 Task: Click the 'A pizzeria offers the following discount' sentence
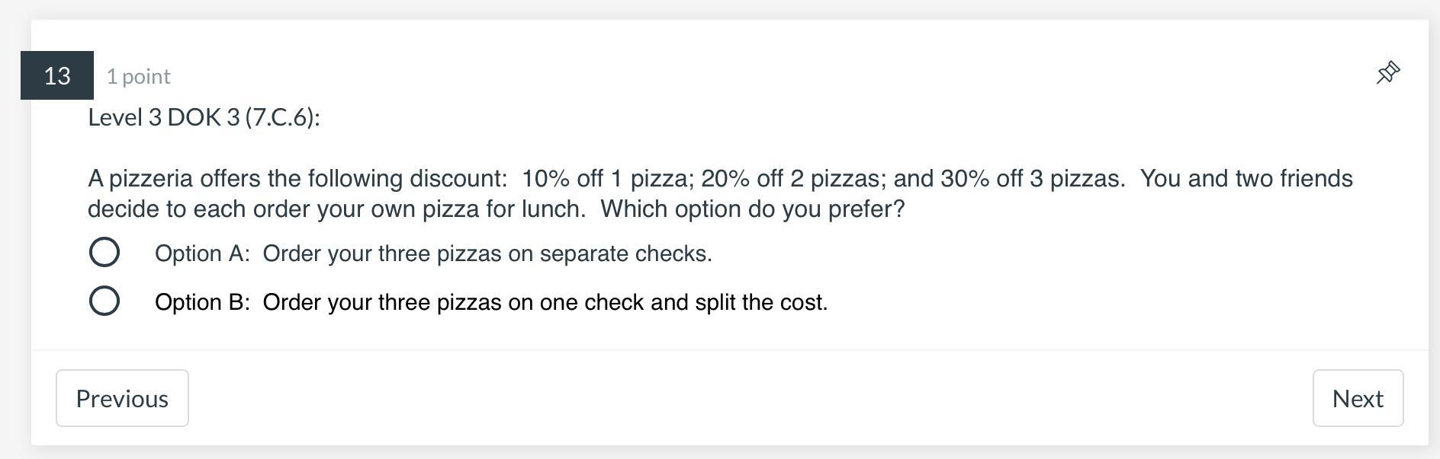click(297, 178)
